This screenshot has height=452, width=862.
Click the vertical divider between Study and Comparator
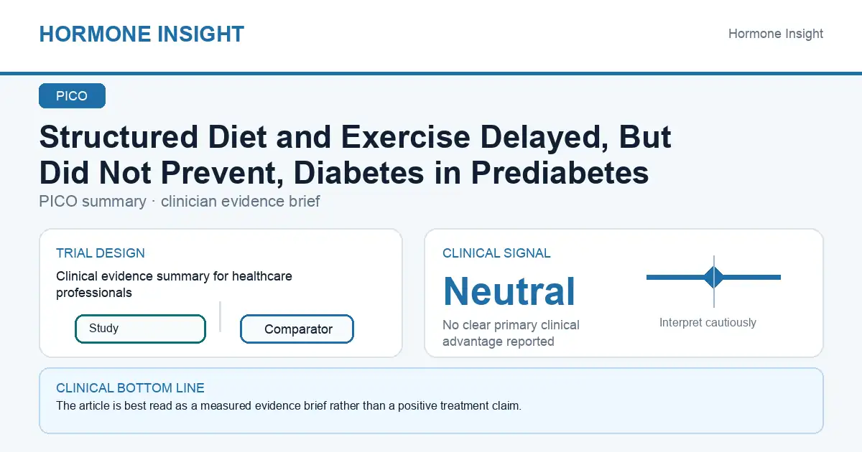pos(220,316)
